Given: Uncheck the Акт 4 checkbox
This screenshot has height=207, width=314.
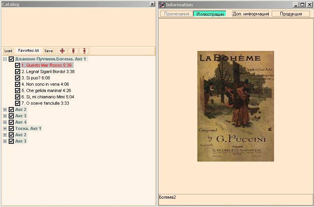Looking at the screenshot, I should coord(11,122).
